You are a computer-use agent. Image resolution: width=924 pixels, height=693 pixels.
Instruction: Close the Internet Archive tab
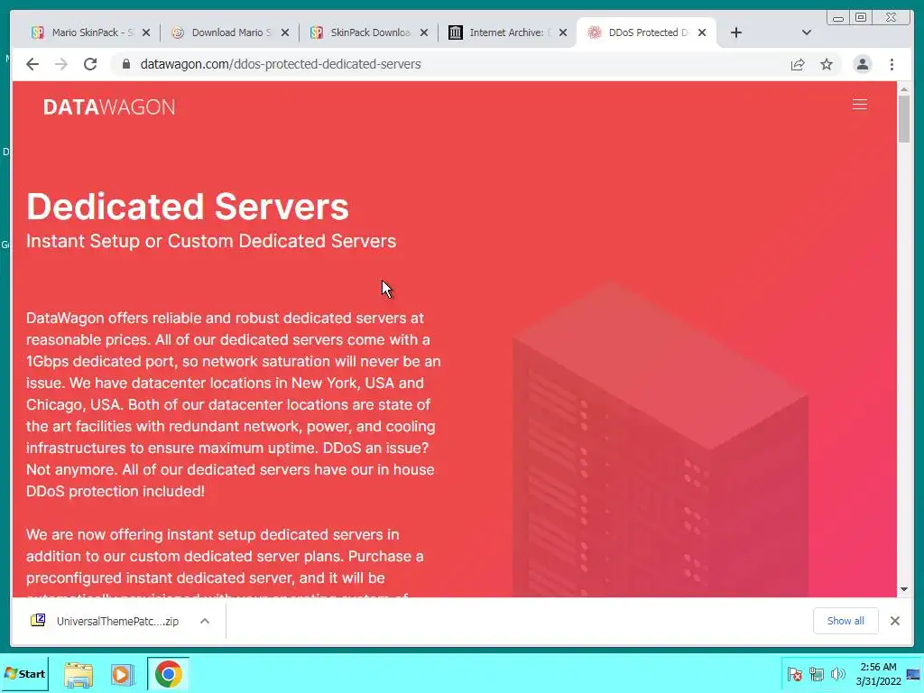pos(563,32)
